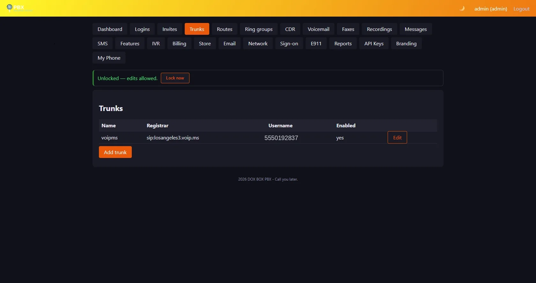Open Ring groups tab
Screen dimensions: 536x283
[x=259, y=29]
